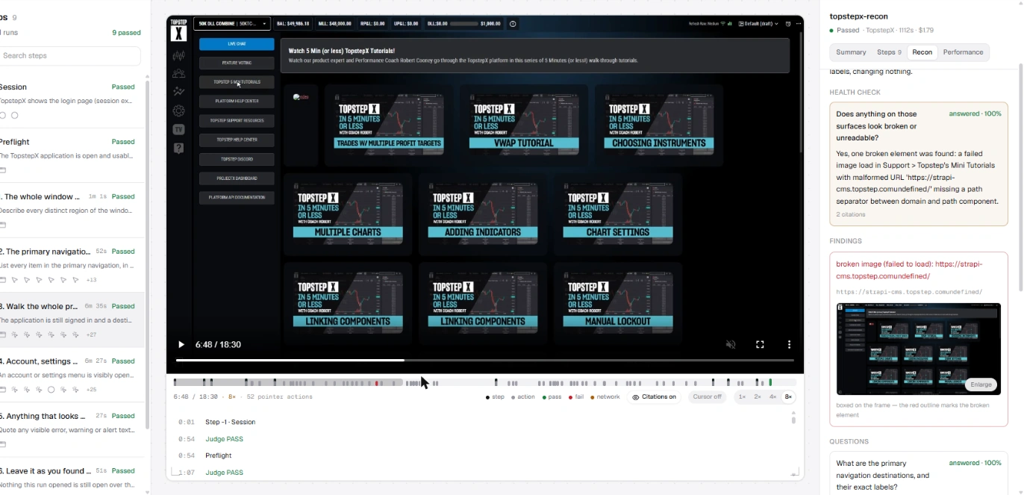Expand the +27 extra actions on step 3
The image size is (1024, 495).
pyautogui.click(x=91, y=334)
